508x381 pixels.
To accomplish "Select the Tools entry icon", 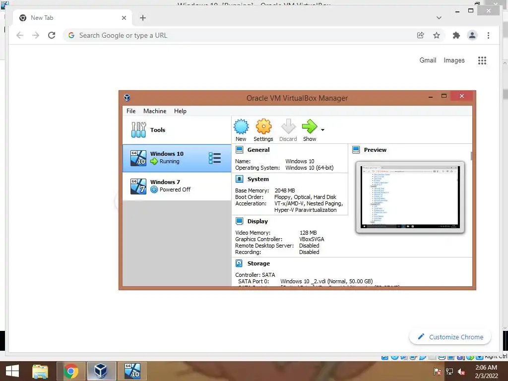I will click(138, 130).
